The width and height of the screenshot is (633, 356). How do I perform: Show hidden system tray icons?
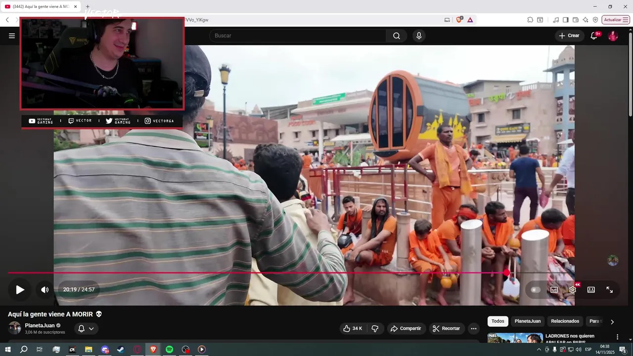(x=539, y=350)
